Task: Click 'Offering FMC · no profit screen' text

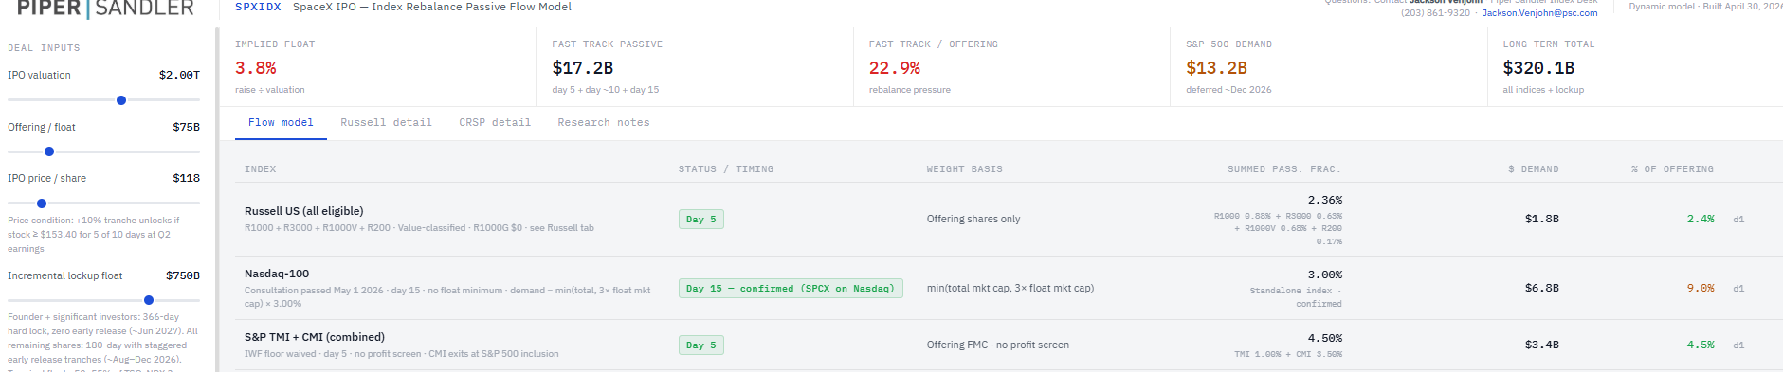Action: (998, 345)
